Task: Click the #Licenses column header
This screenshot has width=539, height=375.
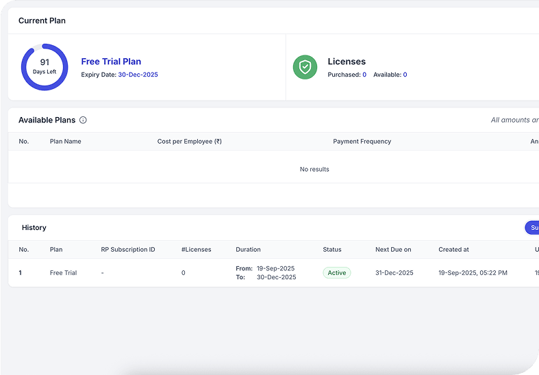Action: [x=196, y=250]
